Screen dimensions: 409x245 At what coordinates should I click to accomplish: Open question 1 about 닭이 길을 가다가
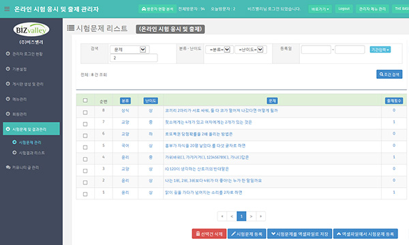point(203,193)
